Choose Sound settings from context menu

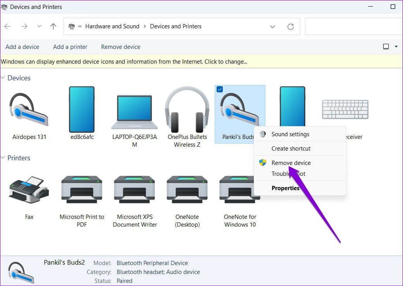(300, 134)
